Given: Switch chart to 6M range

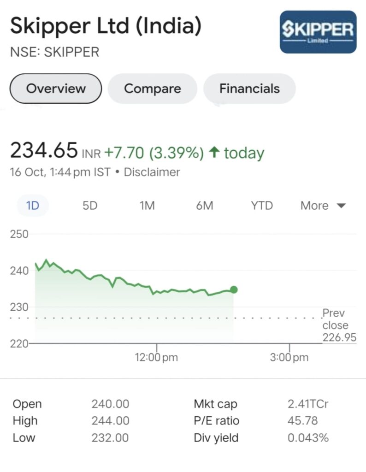Looking at the screenshot, I should point(204,206).
